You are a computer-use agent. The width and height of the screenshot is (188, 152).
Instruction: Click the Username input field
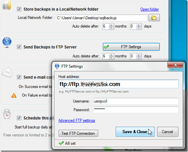point(136,101)
